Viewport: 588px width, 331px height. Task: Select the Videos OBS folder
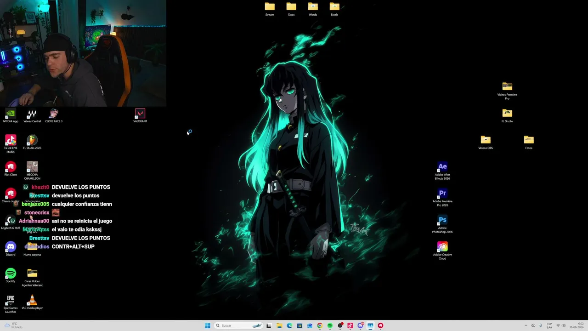tap(486, 143)
